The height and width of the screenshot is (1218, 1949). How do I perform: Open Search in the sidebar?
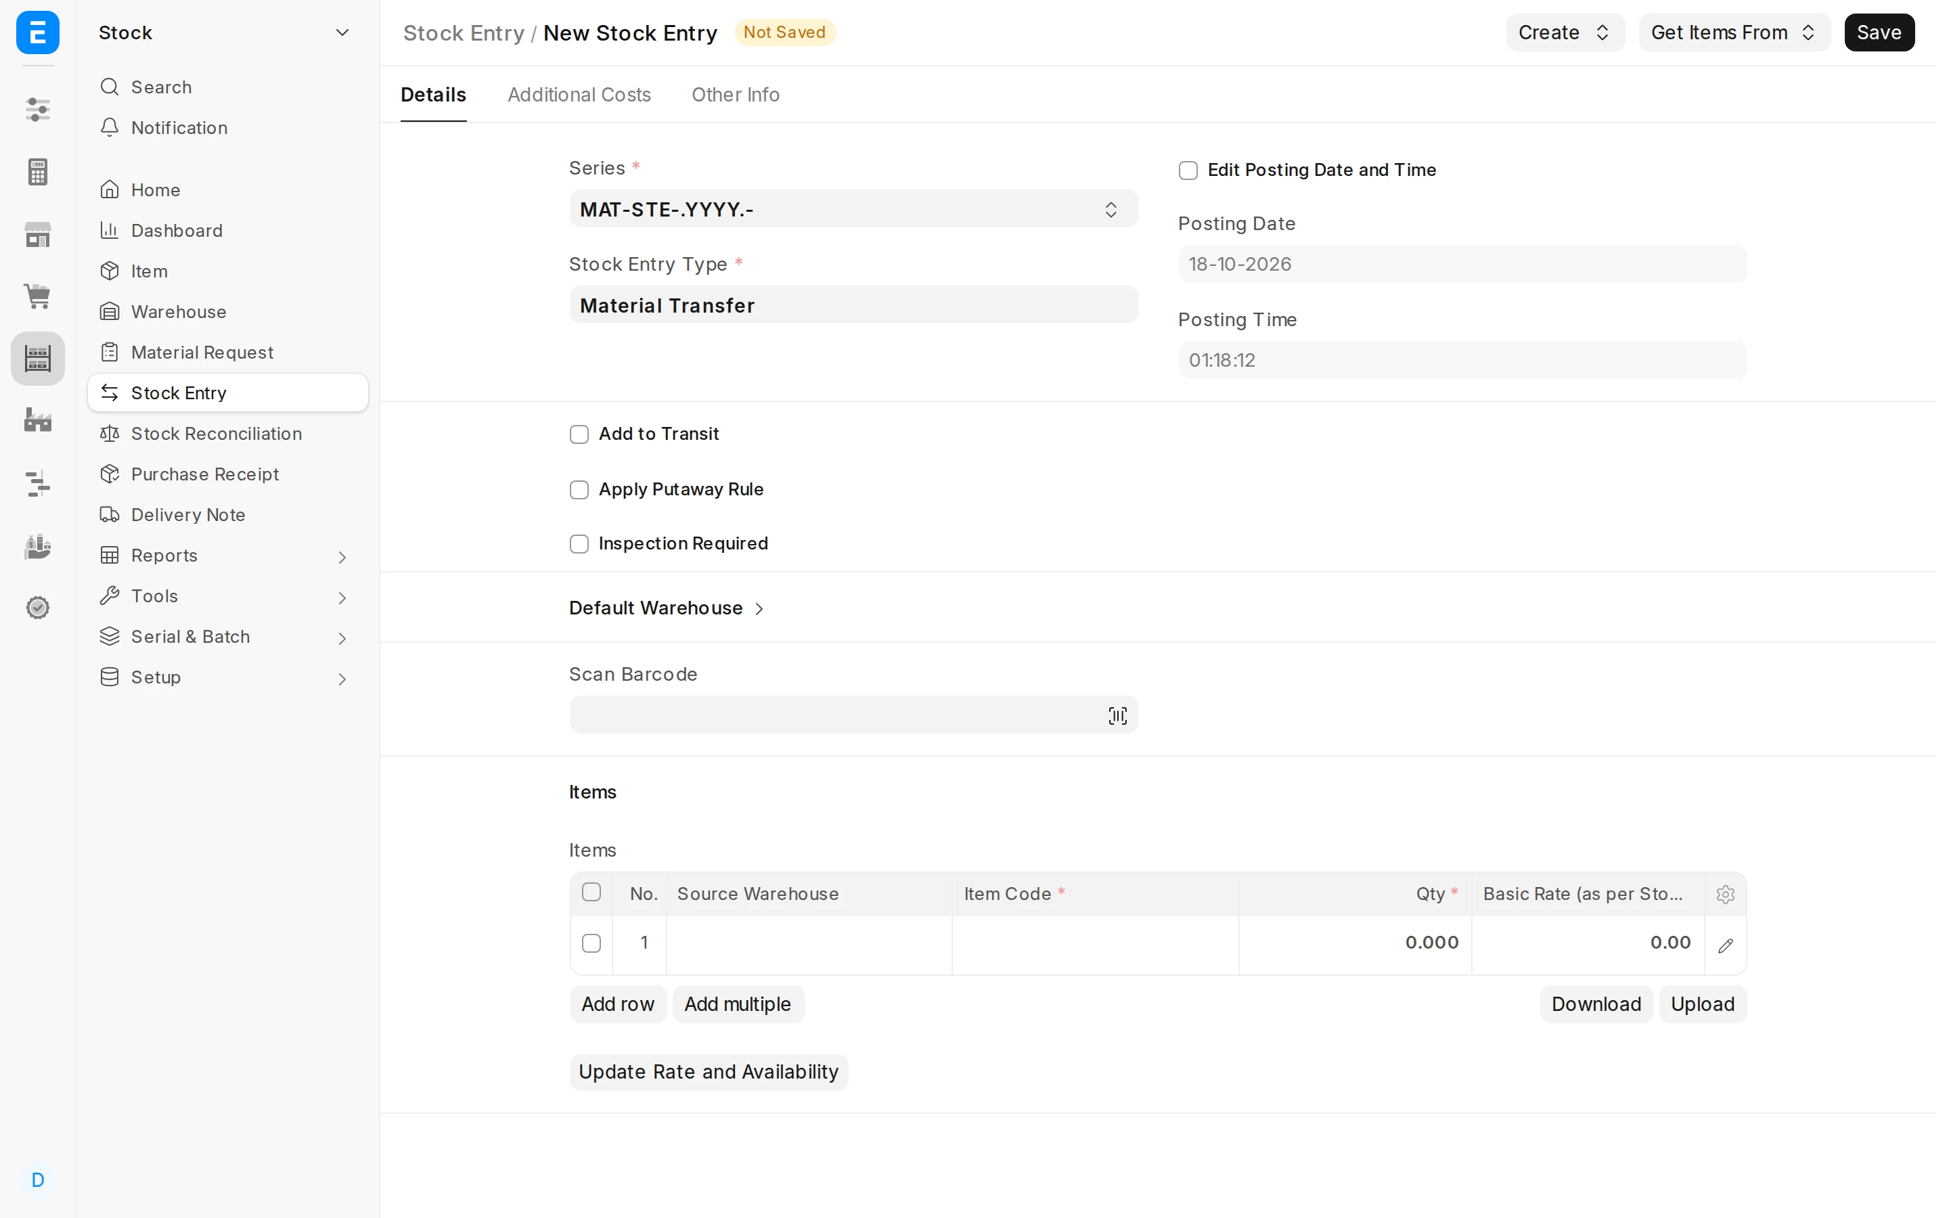(x=228, y=87)
